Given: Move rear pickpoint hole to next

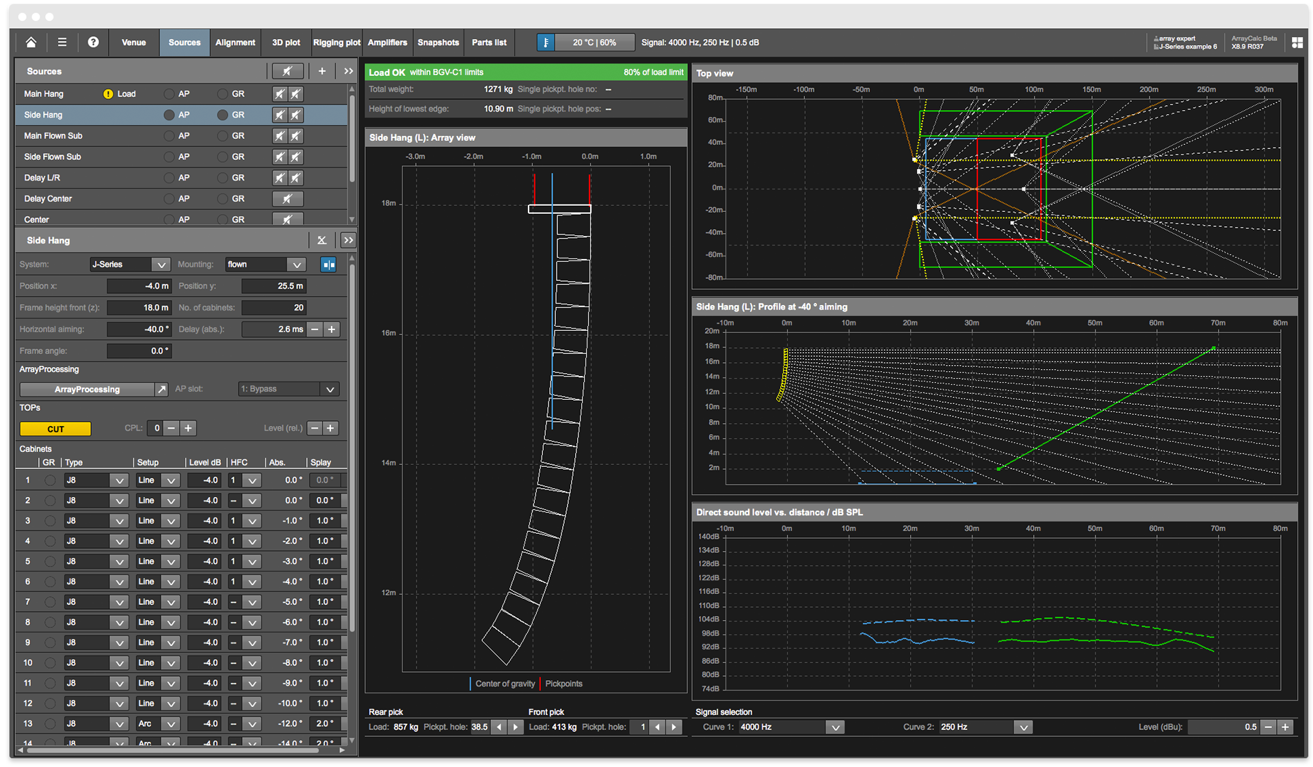Looking at the screenshot, I should pos(516,727).
